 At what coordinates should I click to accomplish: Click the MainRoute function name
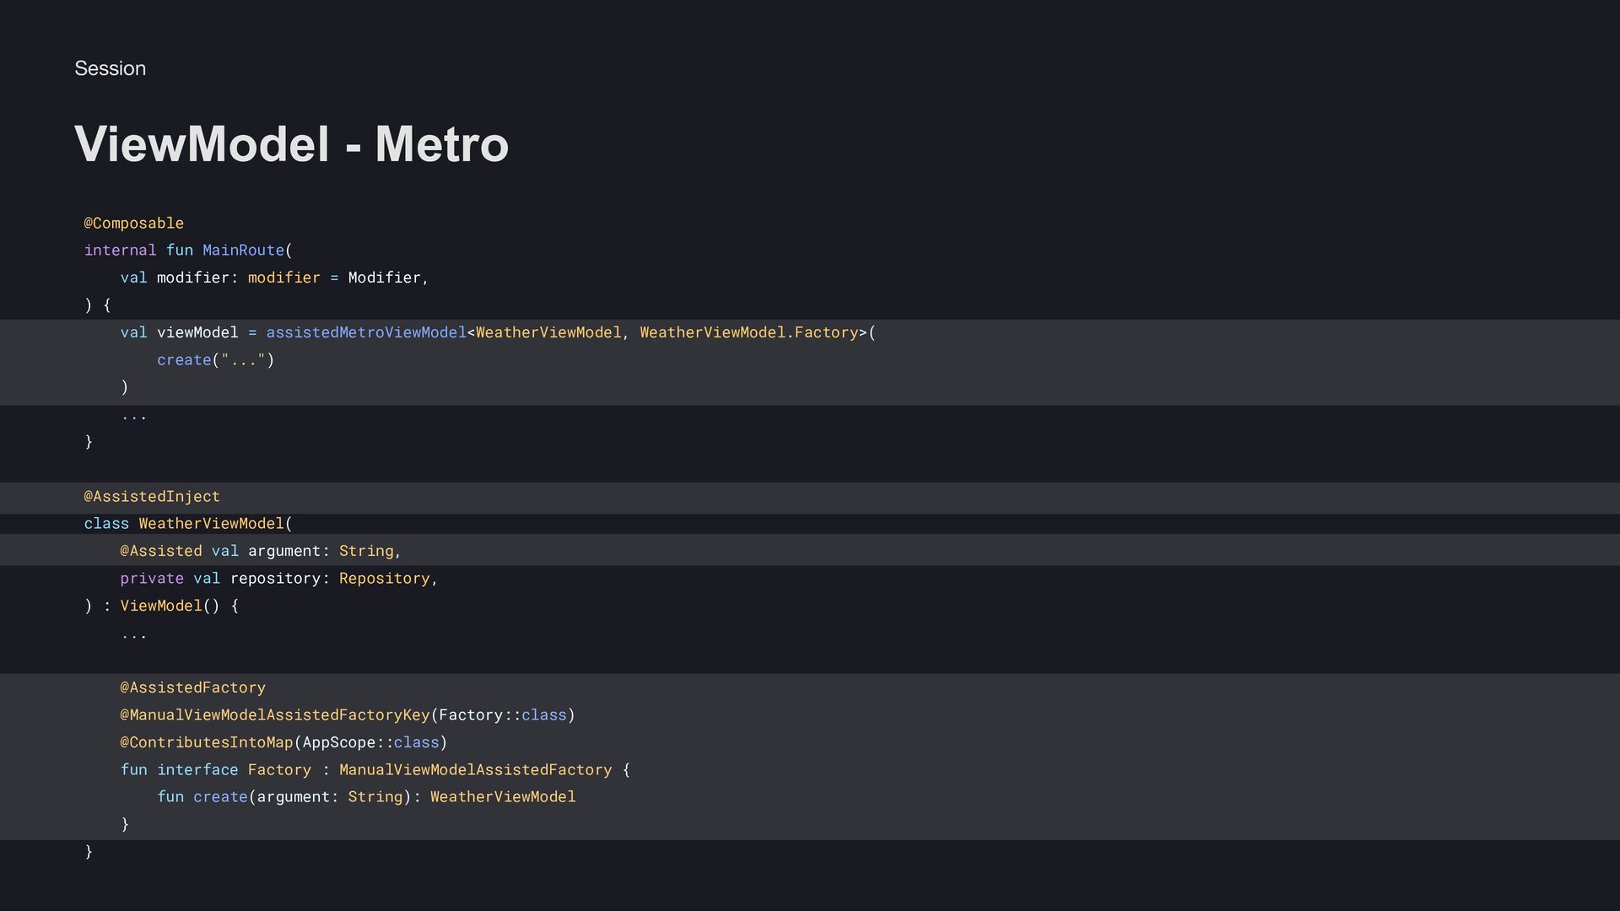243,251
